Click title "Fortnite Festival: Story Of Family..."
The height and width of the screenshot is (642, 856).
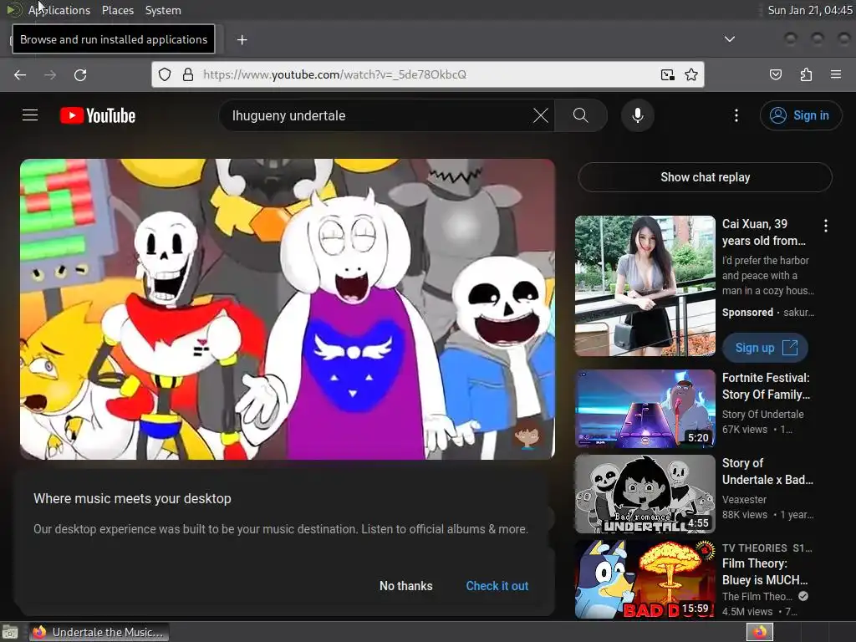click(x=766, y=386)
